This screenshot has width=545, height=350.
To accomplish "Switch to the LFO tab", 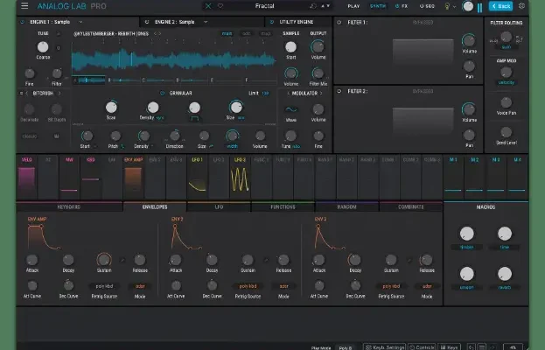I will tap(219, 207).
